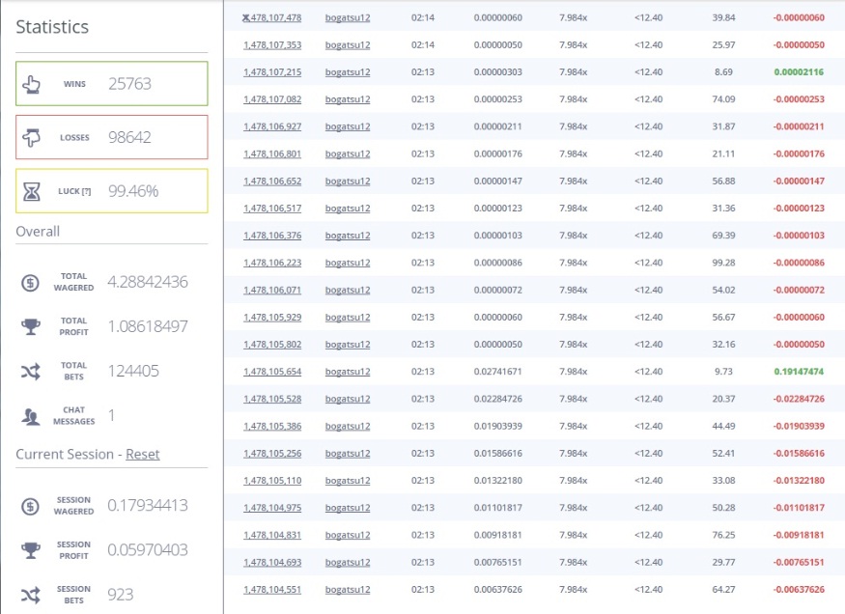The width and height of the screenshot is (845, 614).
Task: Click the Total Profit trophy icon
Action: pyautogui.click(x=31, y=326)
